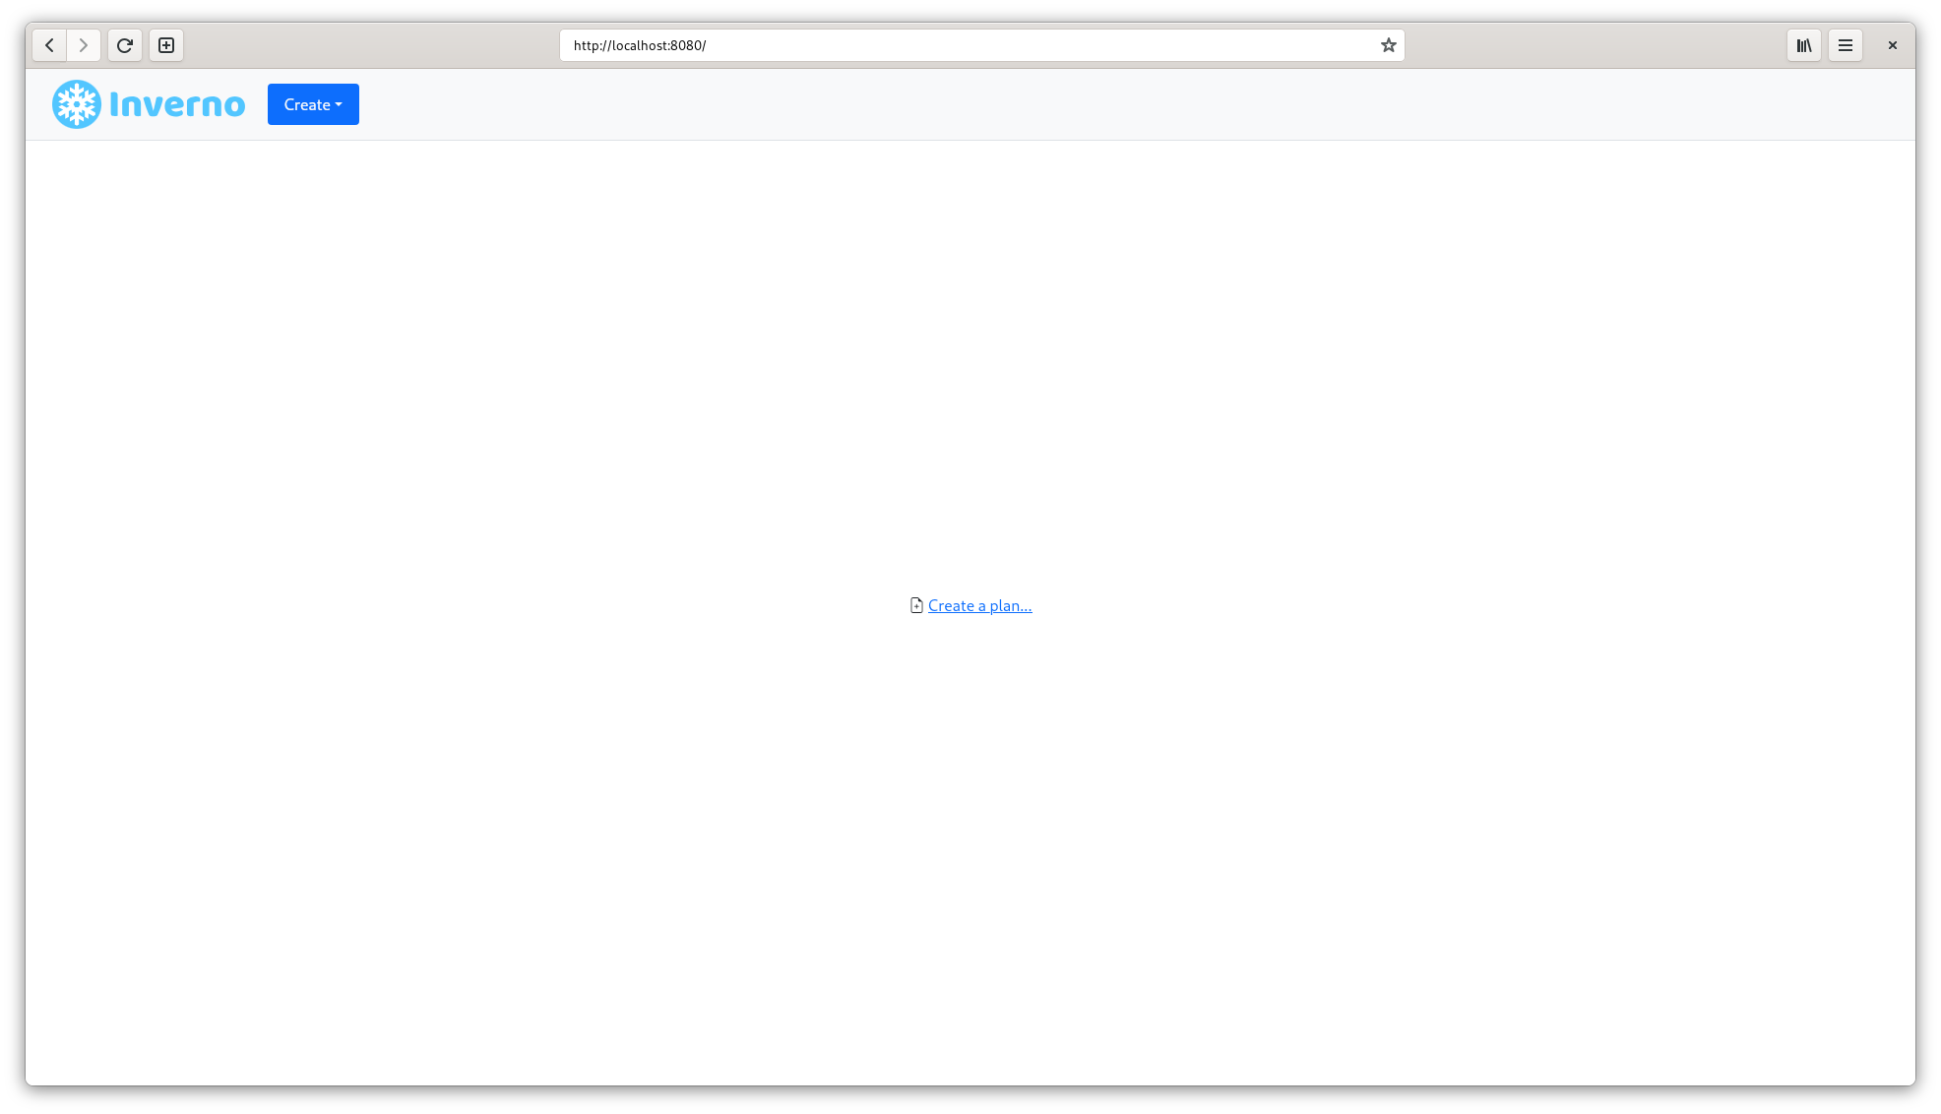Click the browser back navigation arrow
The width and height of the screenshot is (1941, 1114).
click(x=49, y=45)
